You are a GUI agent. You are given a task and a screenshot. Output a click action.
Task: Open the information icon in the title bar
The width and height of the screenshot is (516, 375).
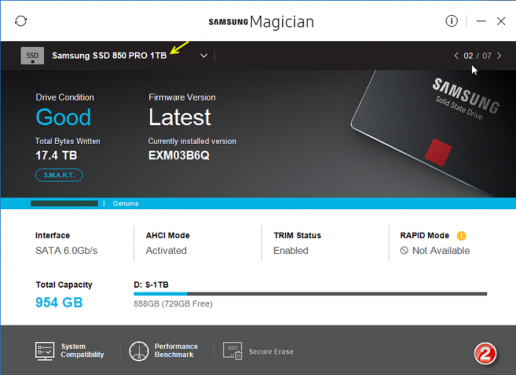[x=451, y=21]
